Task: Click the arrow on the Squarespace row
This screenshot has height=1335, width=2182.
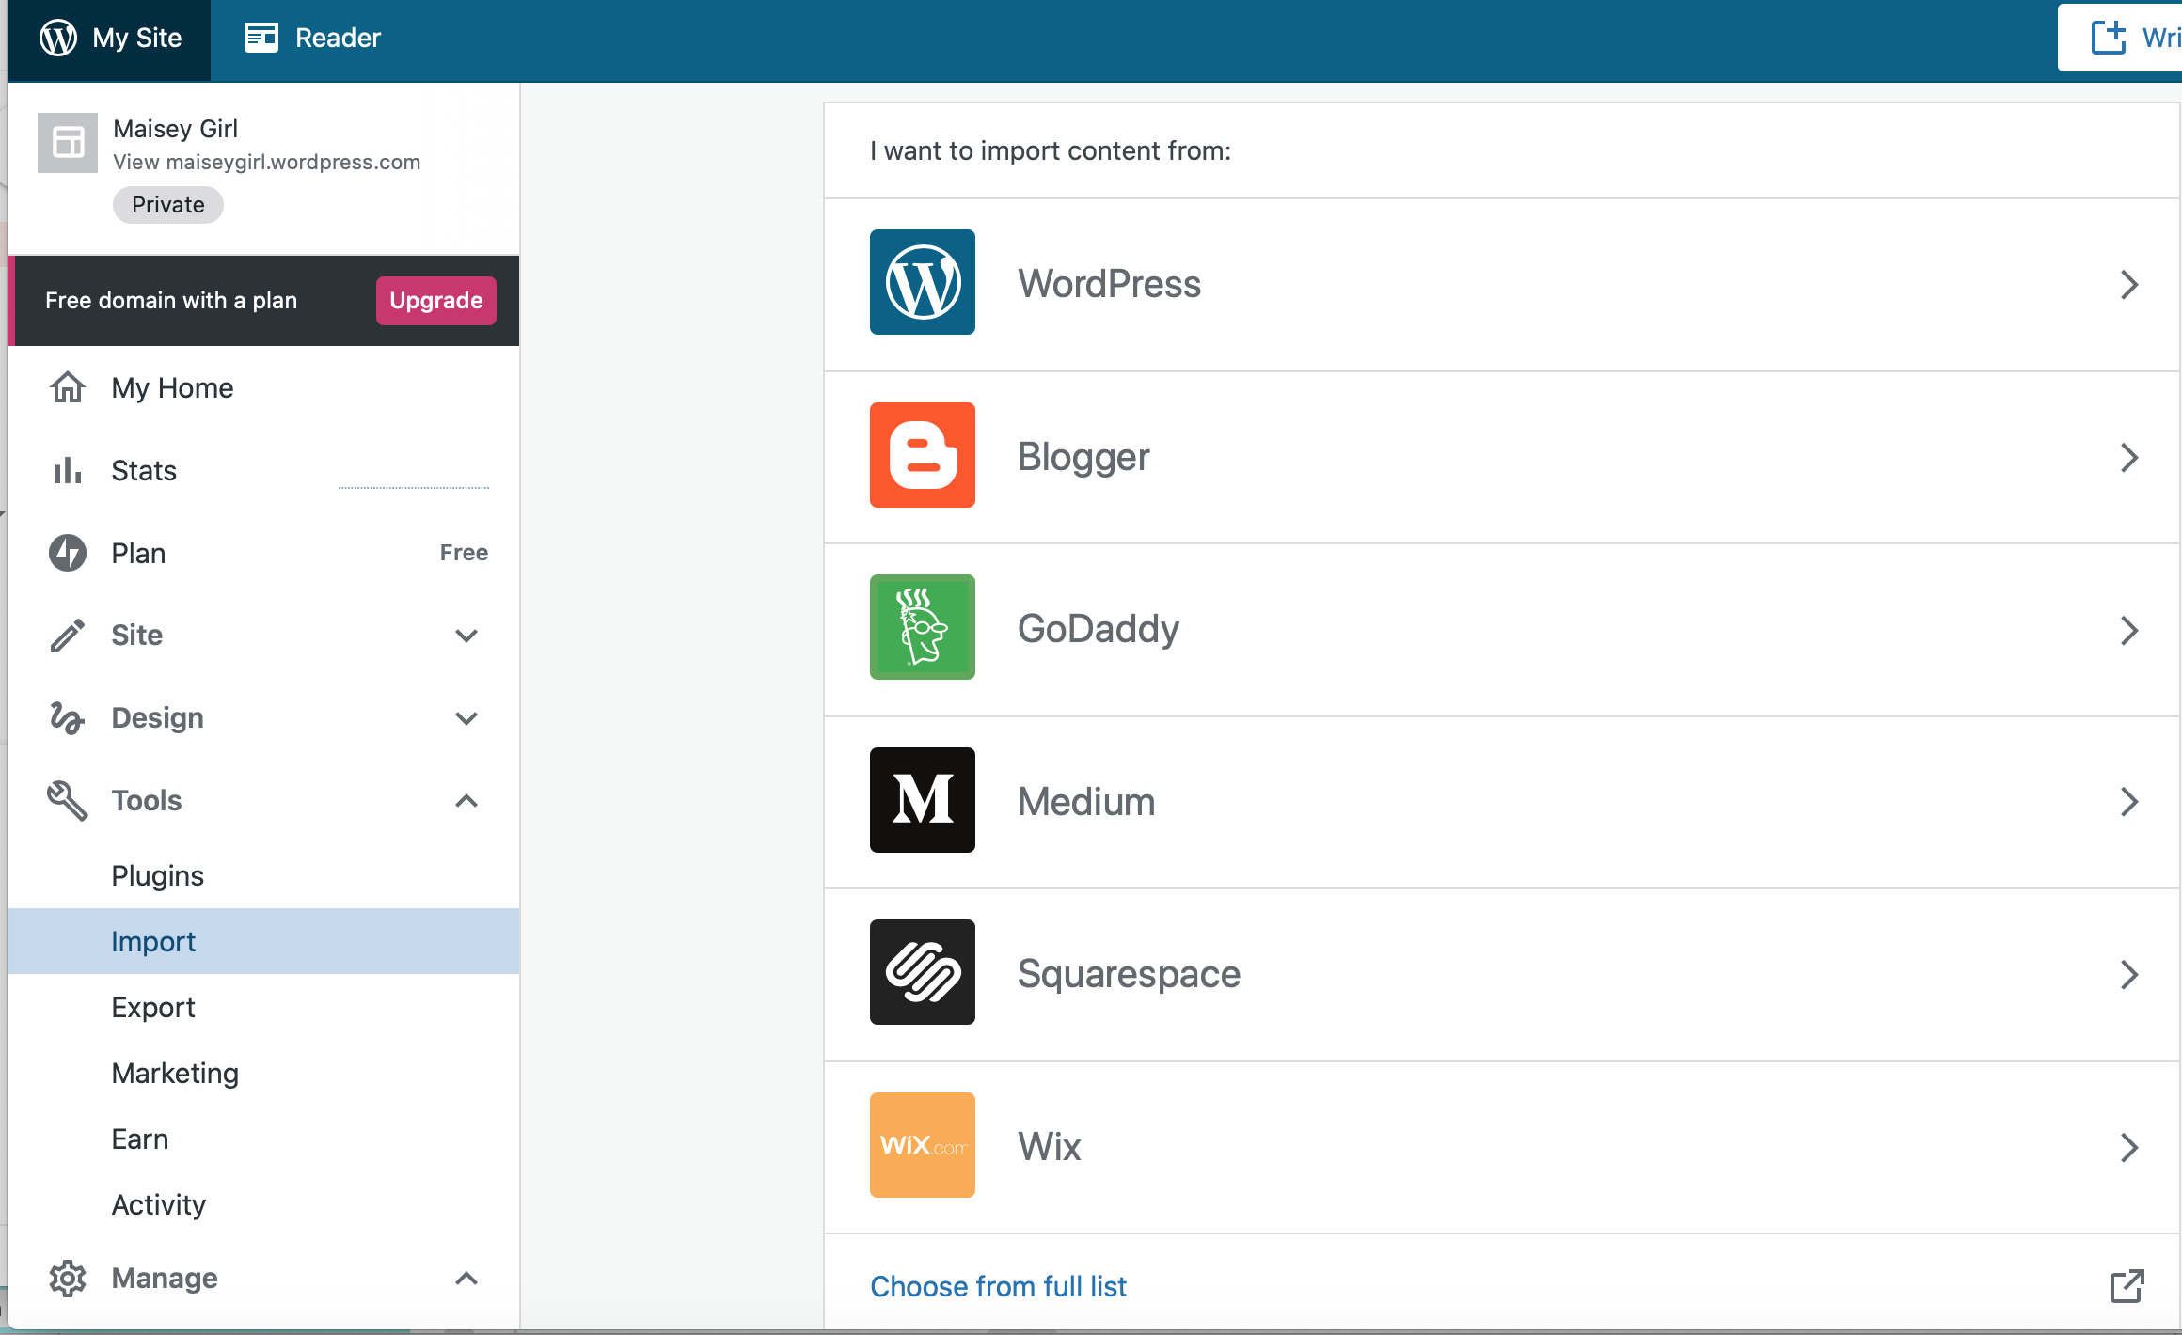Action: coord(2129,974)
